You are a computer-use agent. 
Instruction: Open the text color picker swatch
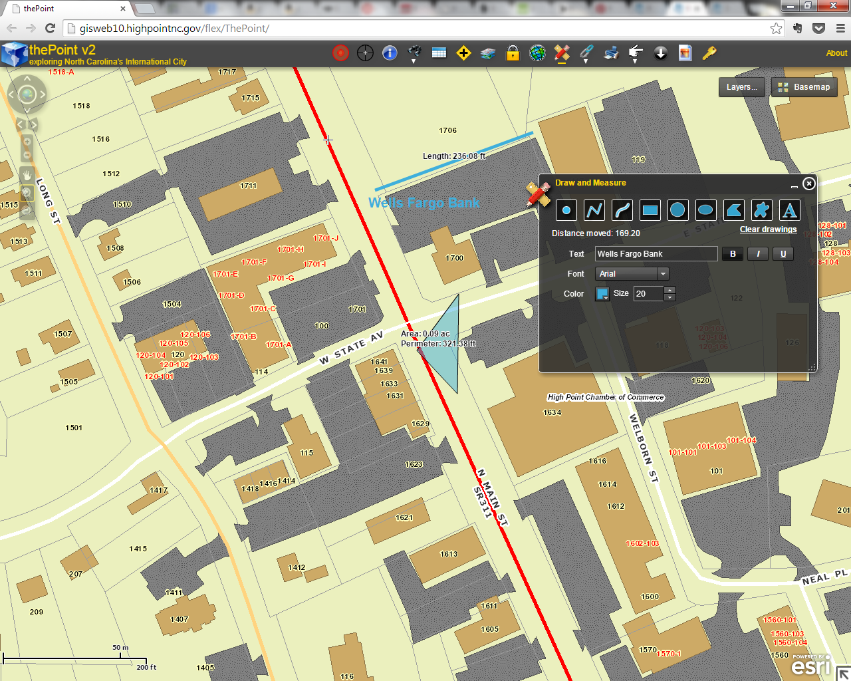602,294
